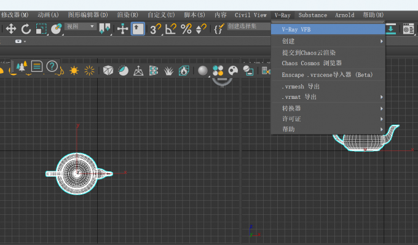
Task: Click the Edit Named Selection Sets icon
Action: (218, 29)
